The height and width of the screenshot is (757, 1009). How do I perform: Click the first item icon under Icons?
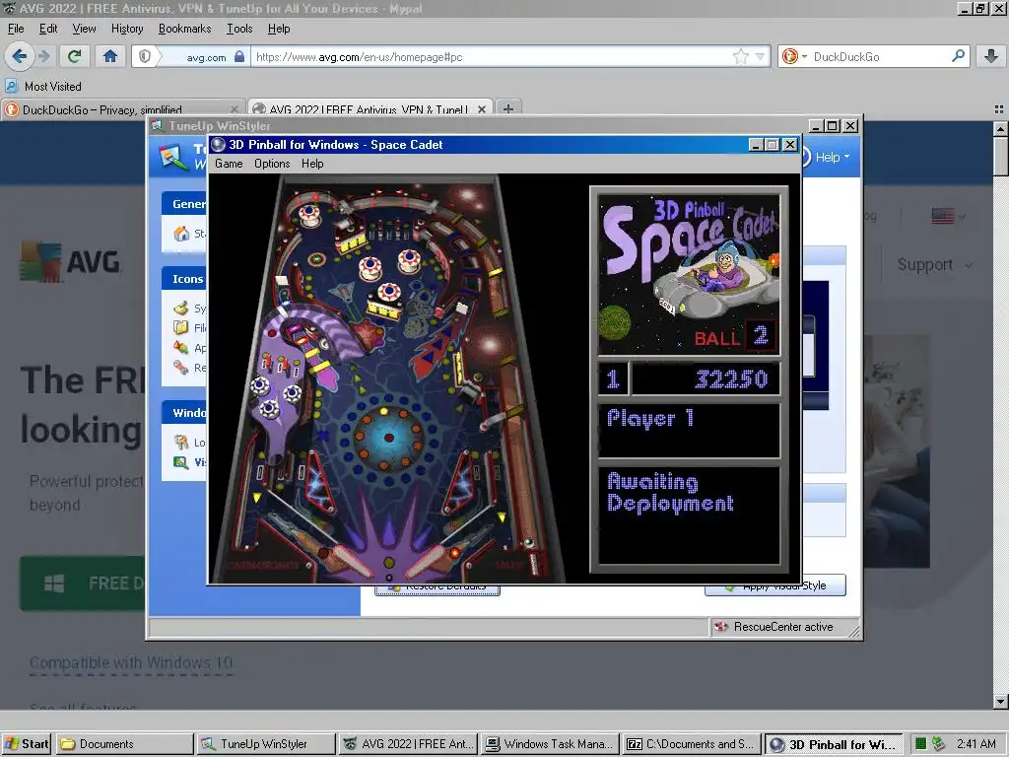coord(181,308)
